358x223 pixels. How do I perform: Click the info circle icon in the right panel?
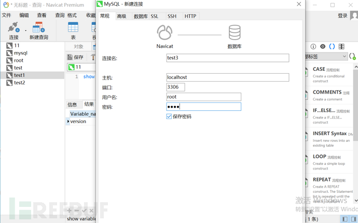pyautogui.click(x=313, y=47)
